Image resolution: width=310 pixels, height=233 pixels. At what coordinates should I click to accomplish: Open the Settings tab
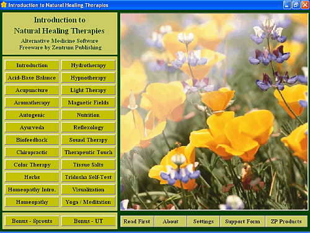pyautogui.click(x=203, y=221)
